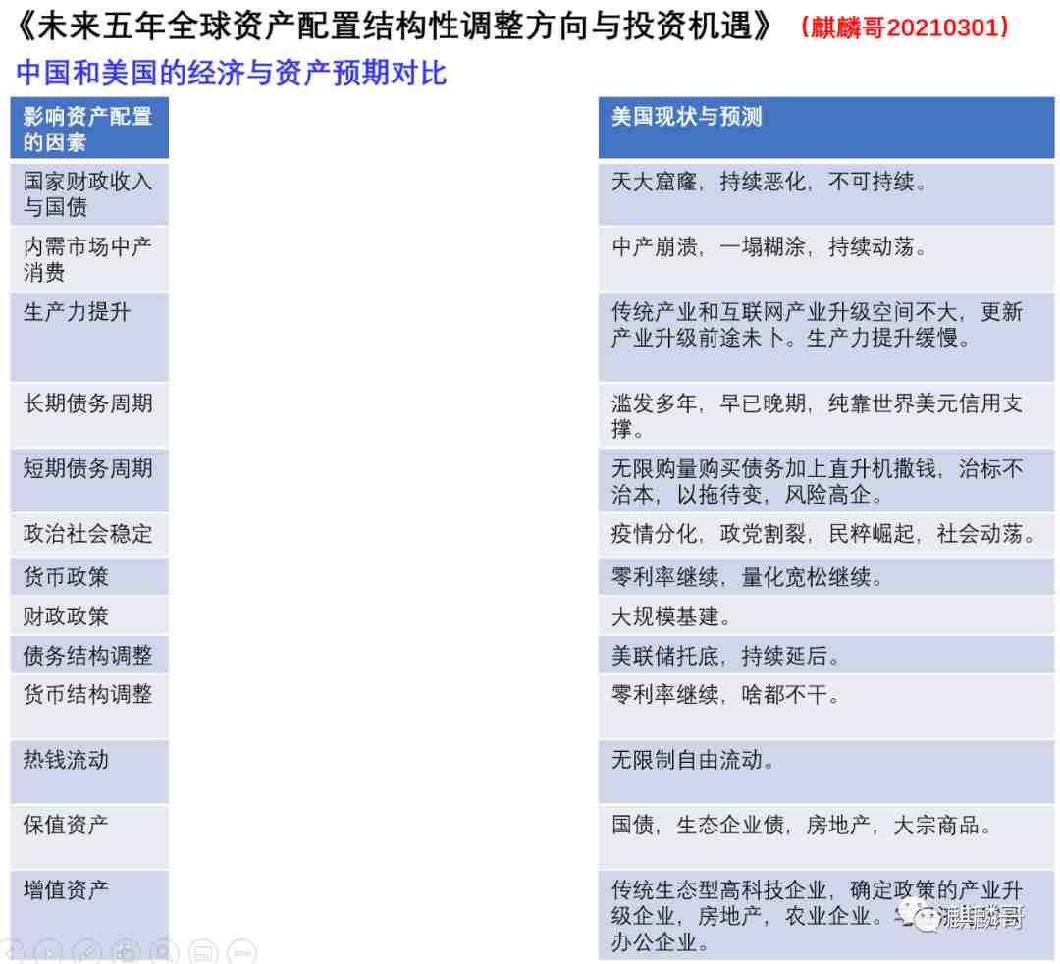Click the cell 疫情分化，政党割裂，民粹崛起，社会动荡
This screenshot has width=1060, height=964.
pos(826,535)
